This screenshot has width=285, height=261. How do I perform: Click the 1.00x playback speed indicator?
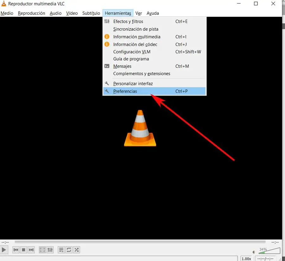coord(246,259)
